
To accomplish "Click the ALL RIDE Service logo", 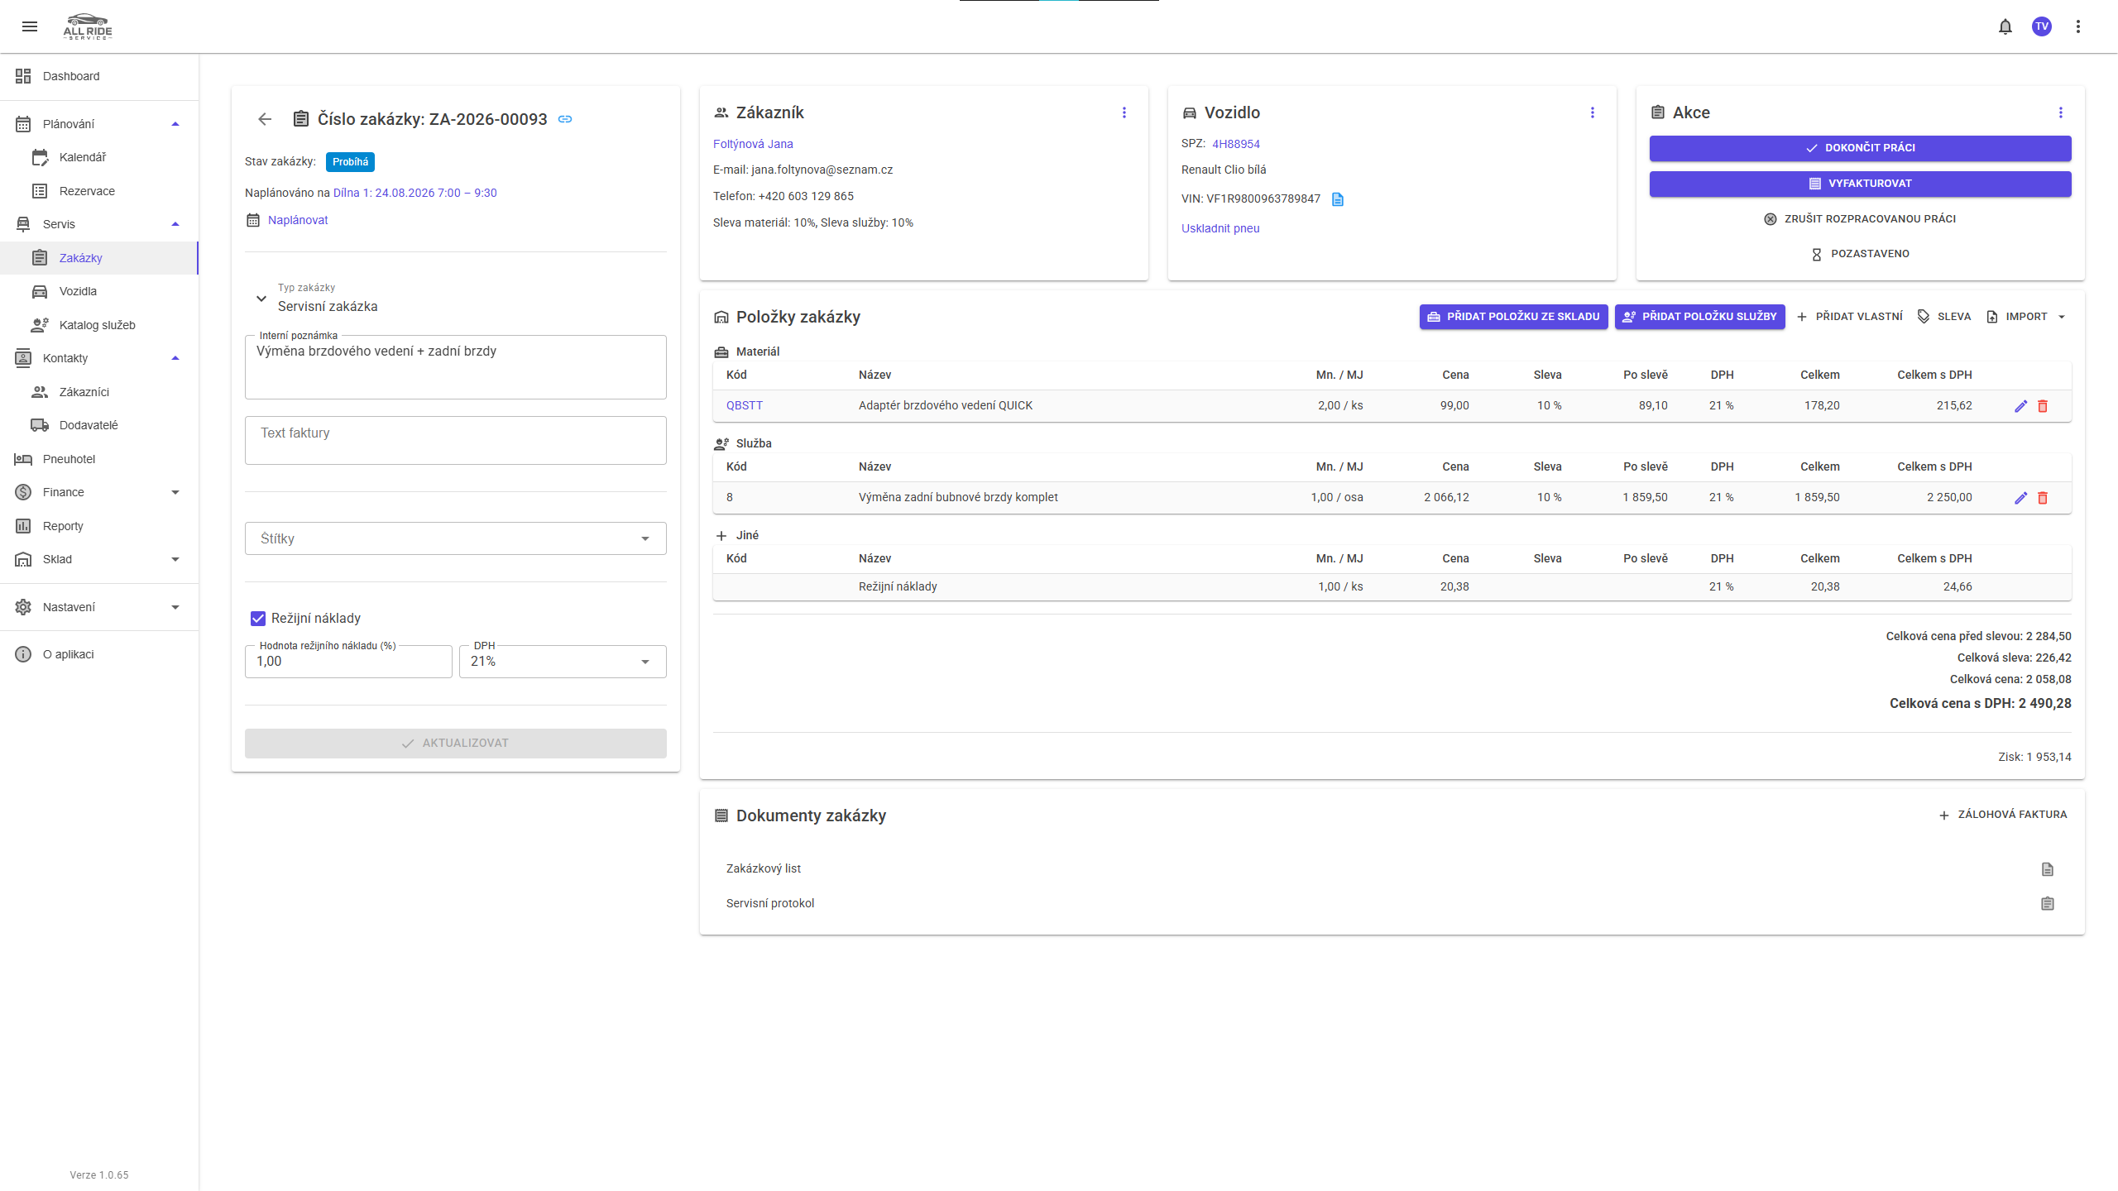I will coord(88,26).
